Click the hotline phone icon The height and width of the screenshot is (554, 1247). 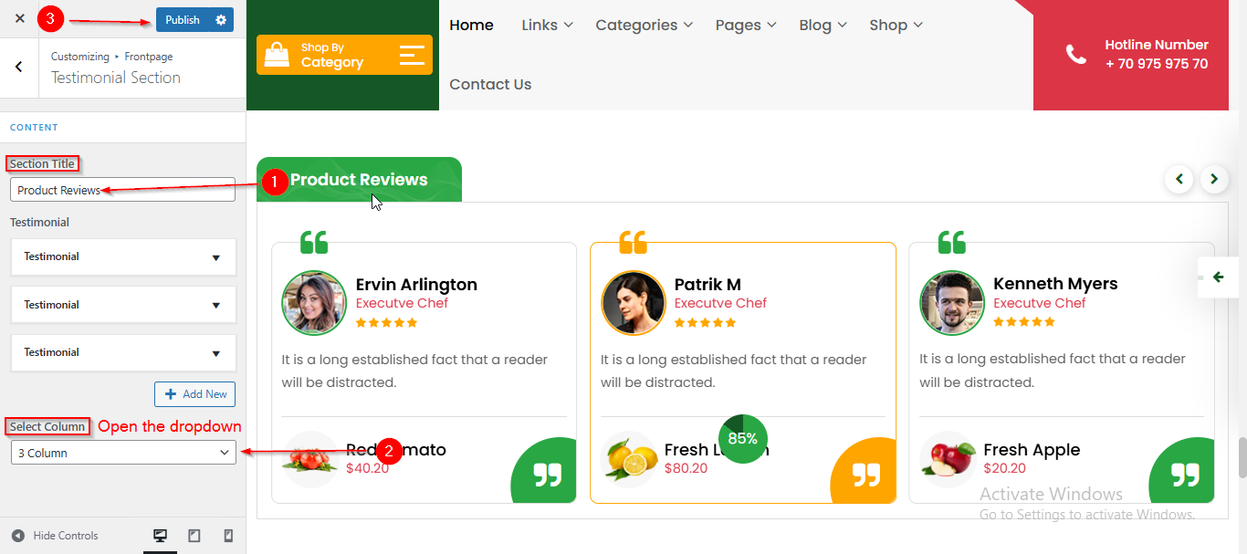(1076, 55)
